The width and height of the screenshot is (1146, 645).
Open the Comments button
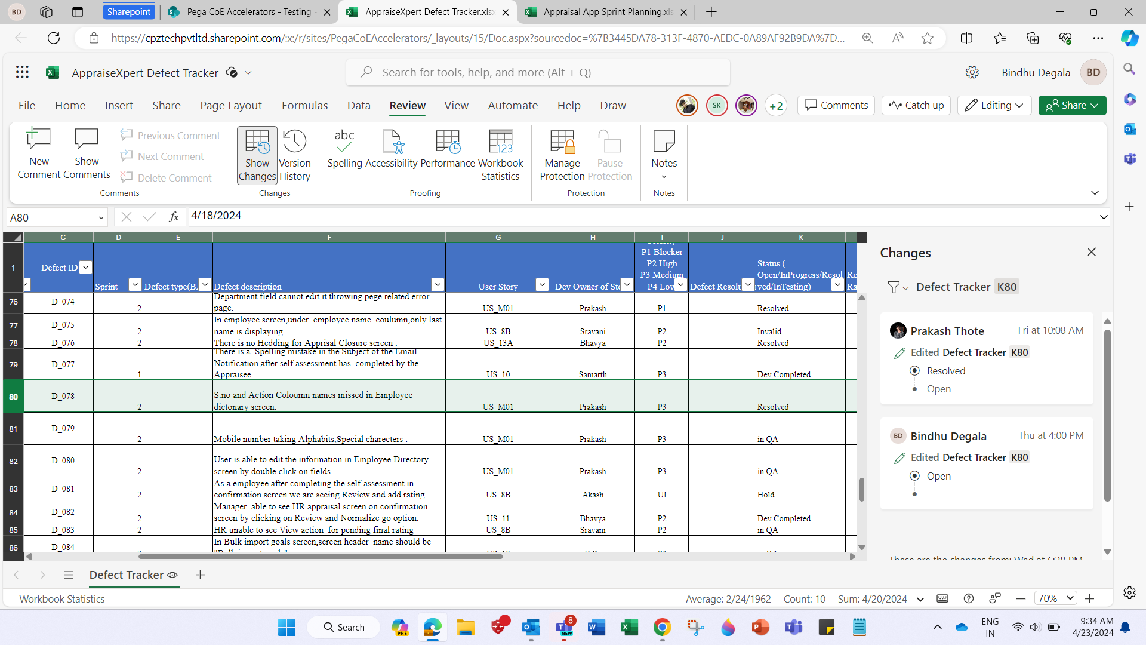pyautogui.click(x=836, y=105)
